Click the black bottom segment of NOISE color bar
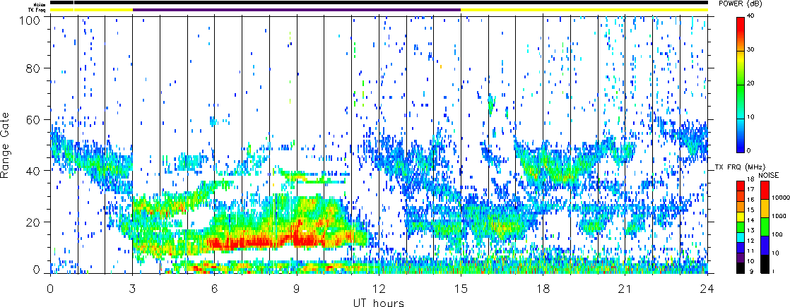Viewport: 790px width, 307px height. pyautogui.click(x=765, y=264)
